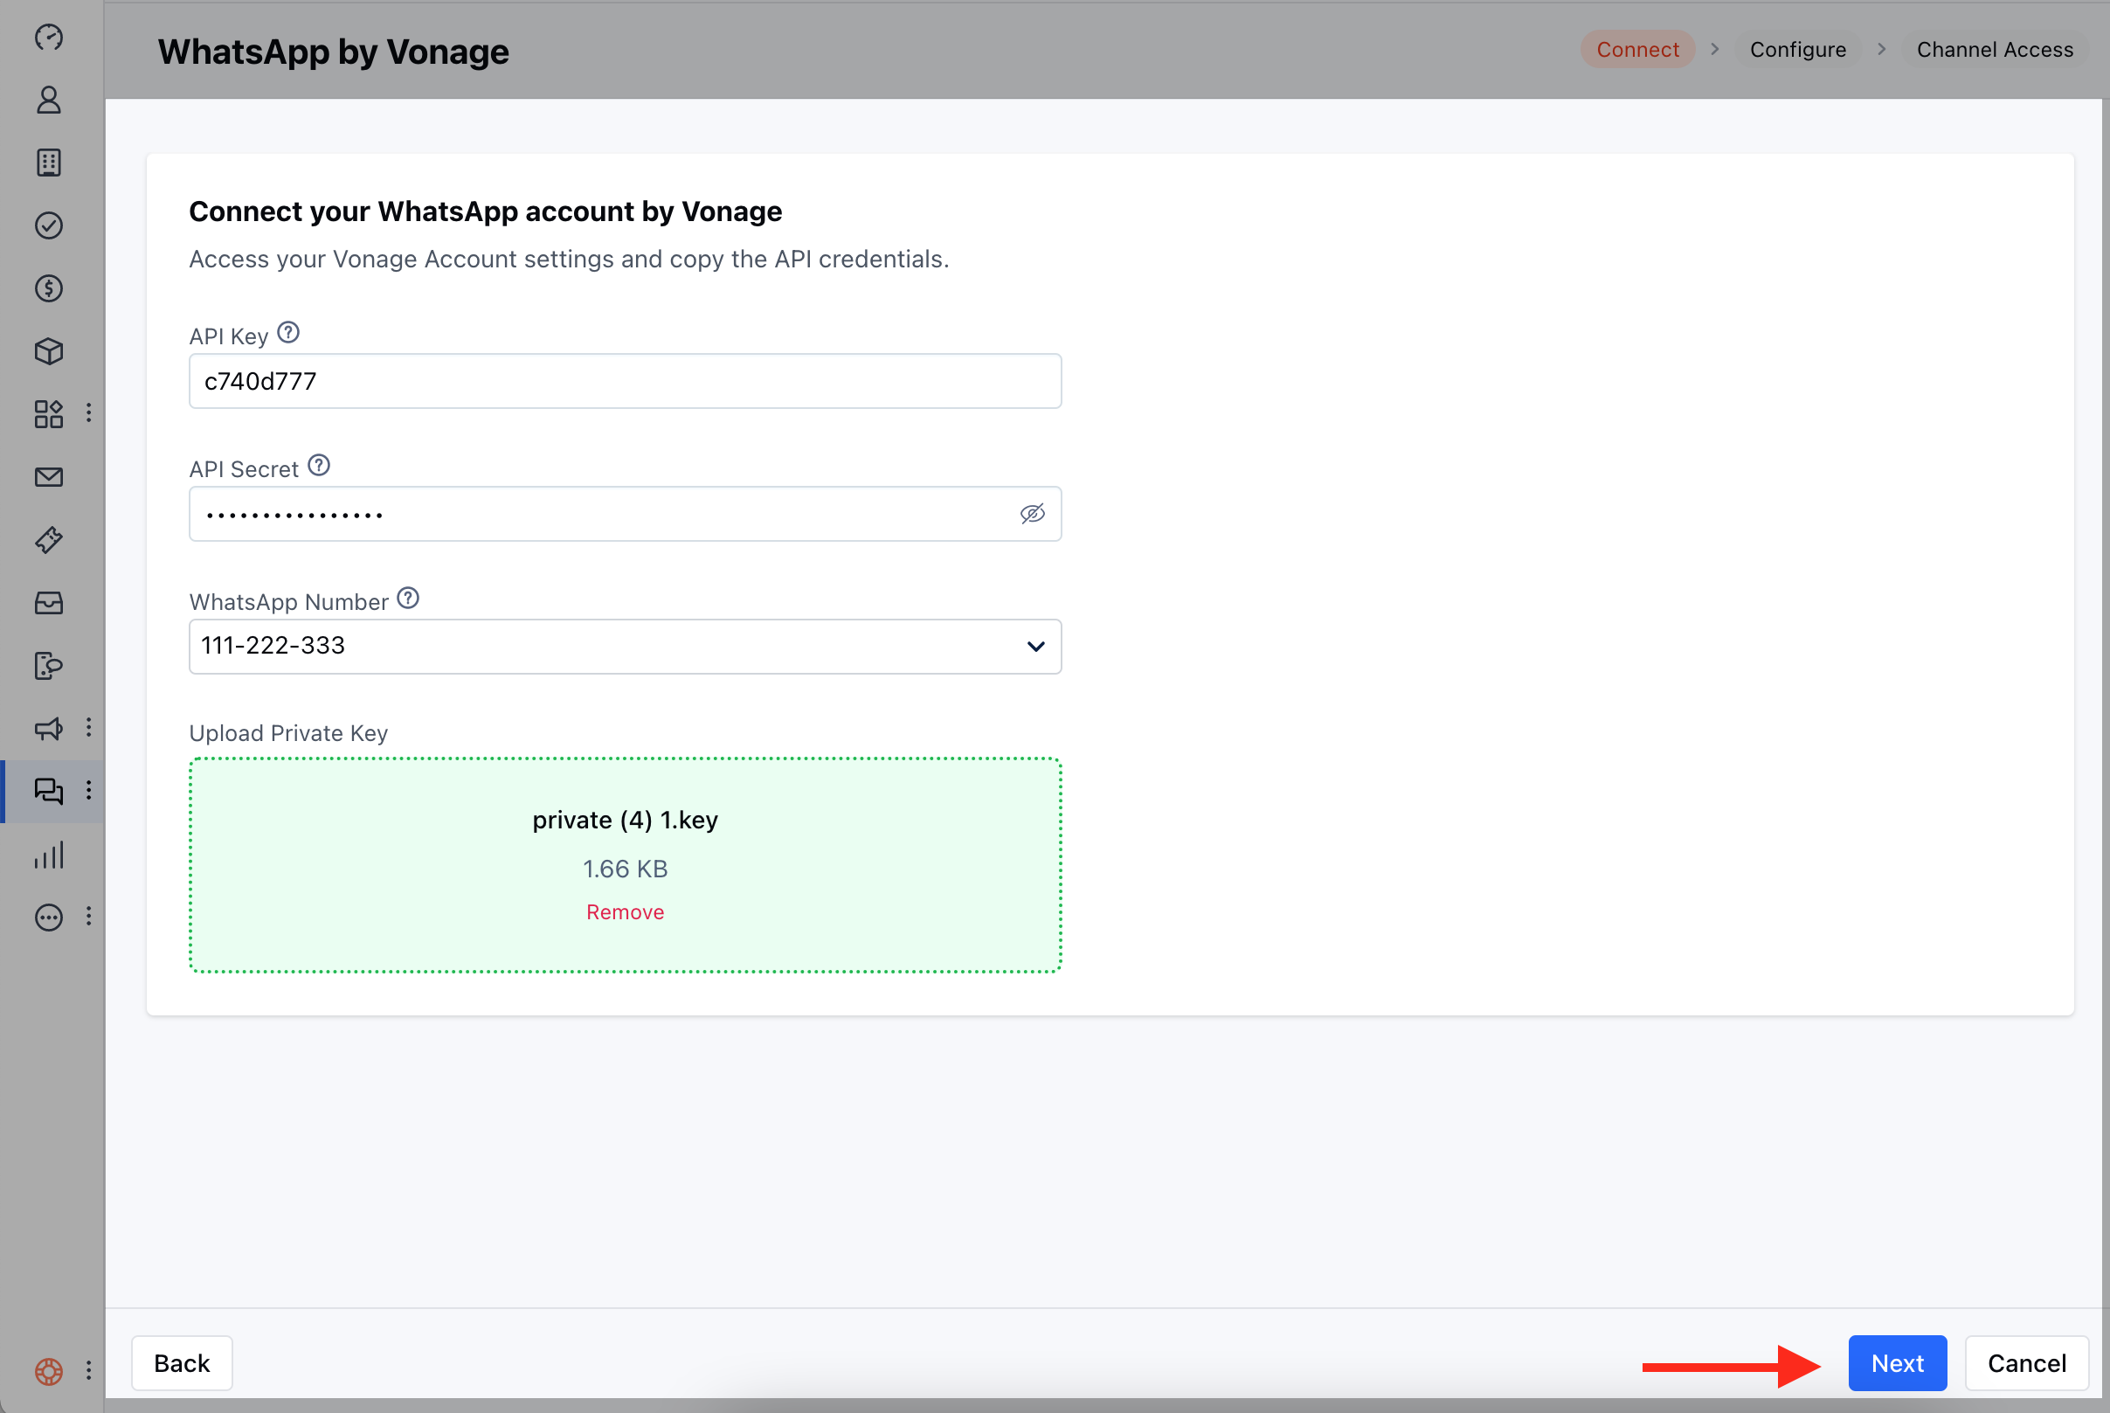Expand options beside the megaphone icon
Viewport: 2110px width, 1413px height.
[88, 727]
